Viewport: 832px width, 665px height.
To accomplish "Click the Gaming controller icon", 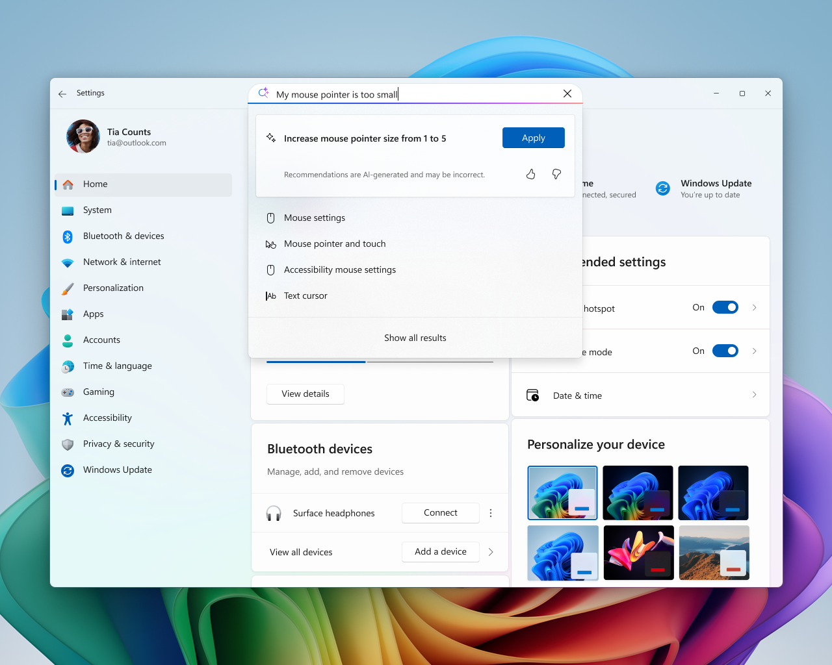I will [x=68, y=392].
